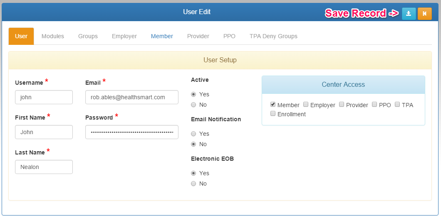Image resolution: width=441 pixels, height=218 pixels.
Task: Choose No for Electronic EOB
Action: (x=193, y=184)
